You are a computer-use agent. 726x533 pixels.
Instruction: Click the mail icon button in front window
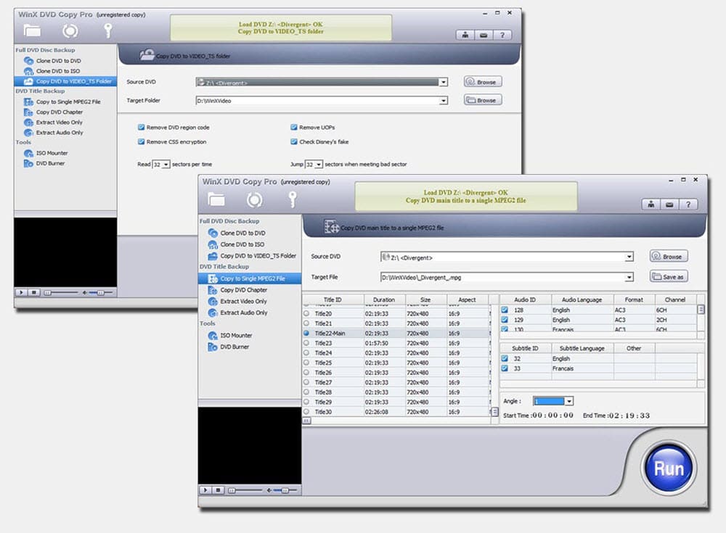coord(669,204)
